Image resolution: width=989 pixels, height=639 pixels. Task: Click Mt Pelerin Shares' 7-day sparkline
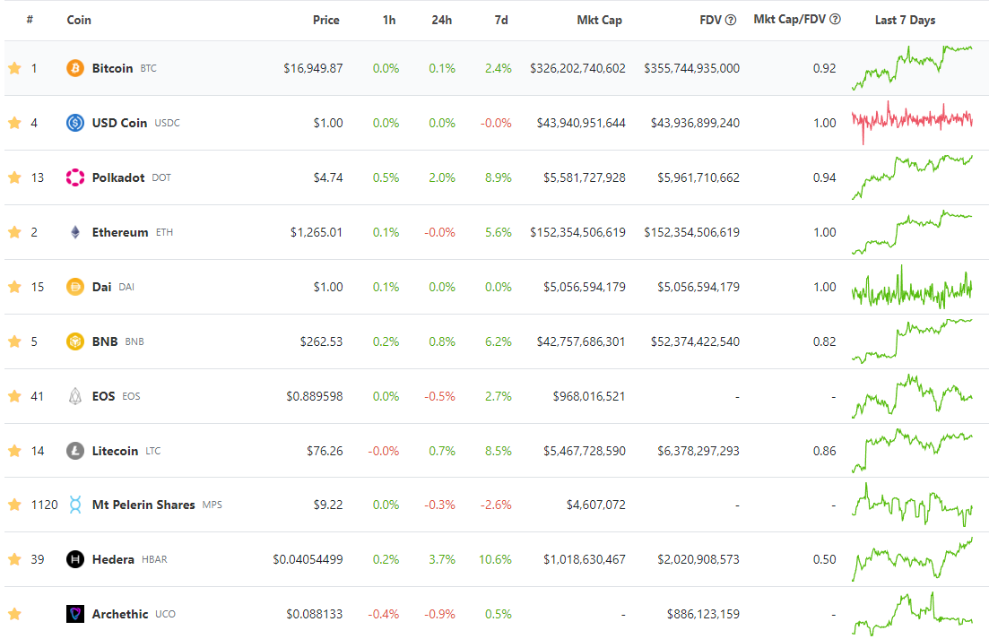pyautogui.click(x=912, y=505)
